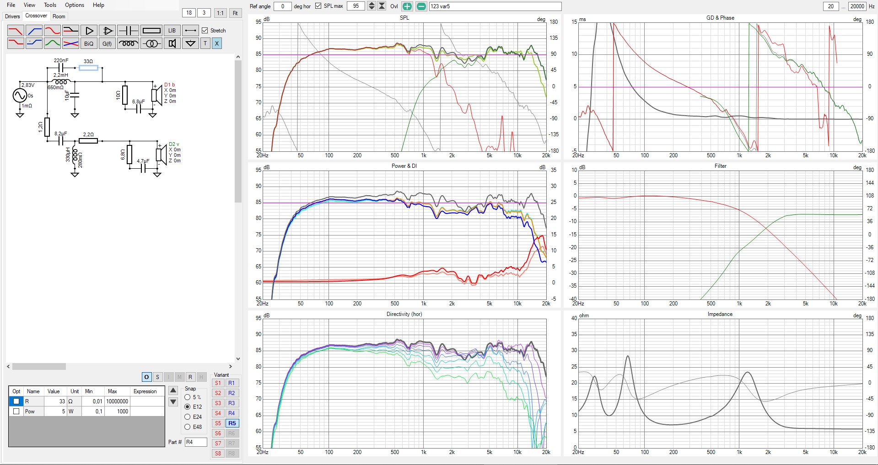
Task: Add an inductor coil component
Action: coord(128,43)
